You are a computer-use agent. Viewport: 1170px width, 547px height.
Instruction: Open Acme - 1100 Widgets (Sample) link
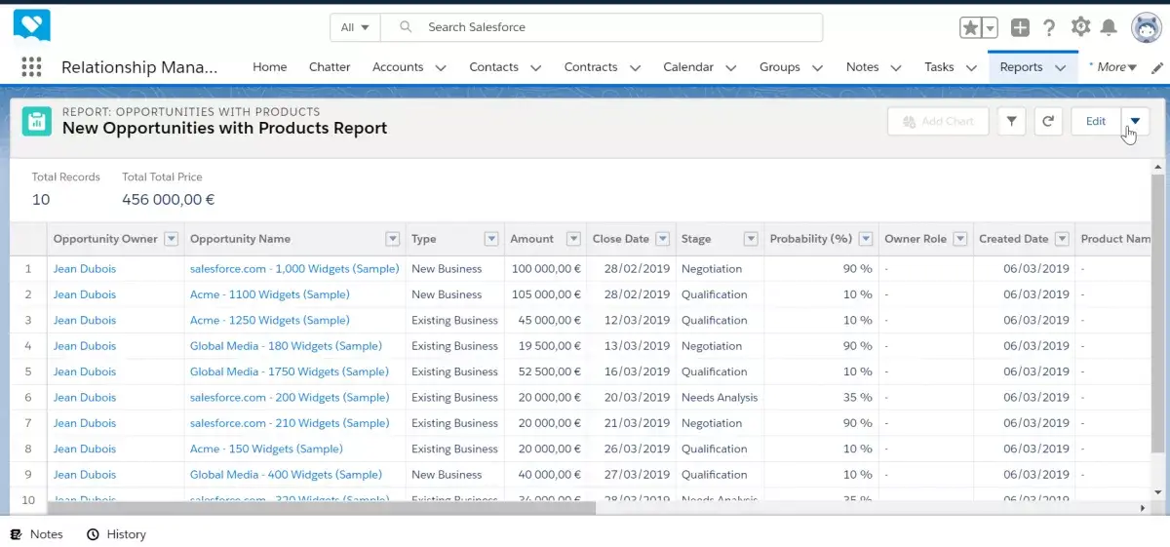tap(270, 294)
